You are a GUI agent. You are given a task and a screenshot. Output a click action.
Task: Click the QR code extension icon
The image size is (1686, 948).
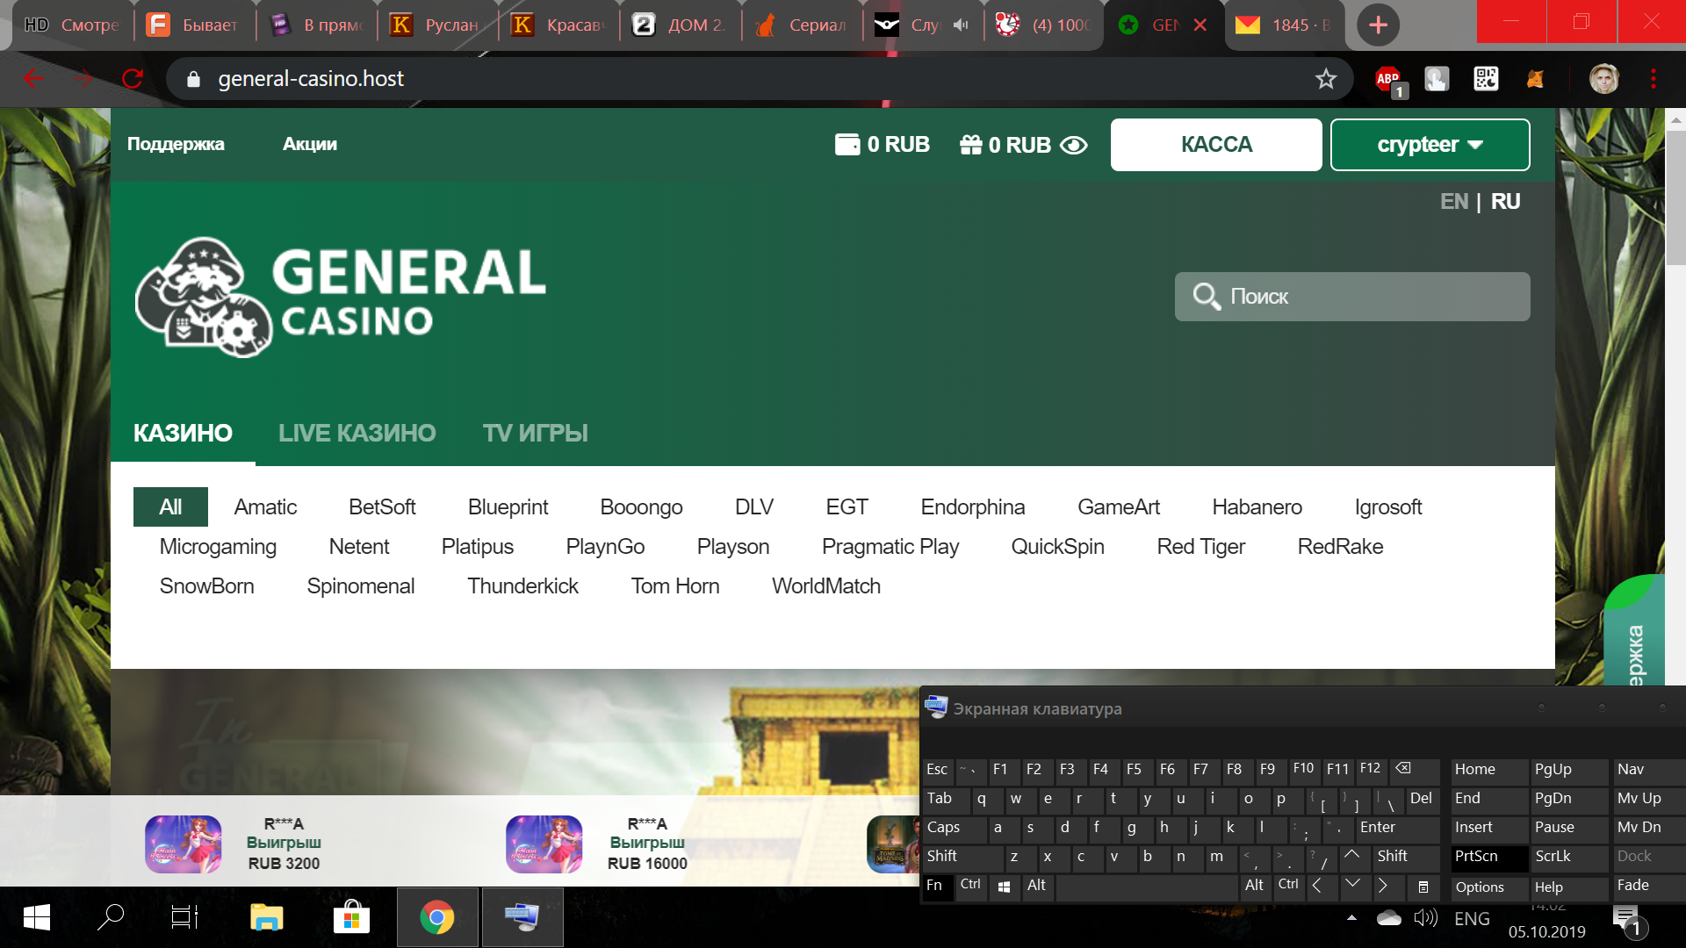[x=1486, y=79]
